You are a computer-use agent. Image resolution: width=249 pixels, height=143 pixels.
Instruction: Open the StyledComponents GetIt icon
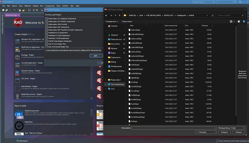(19, 114)
